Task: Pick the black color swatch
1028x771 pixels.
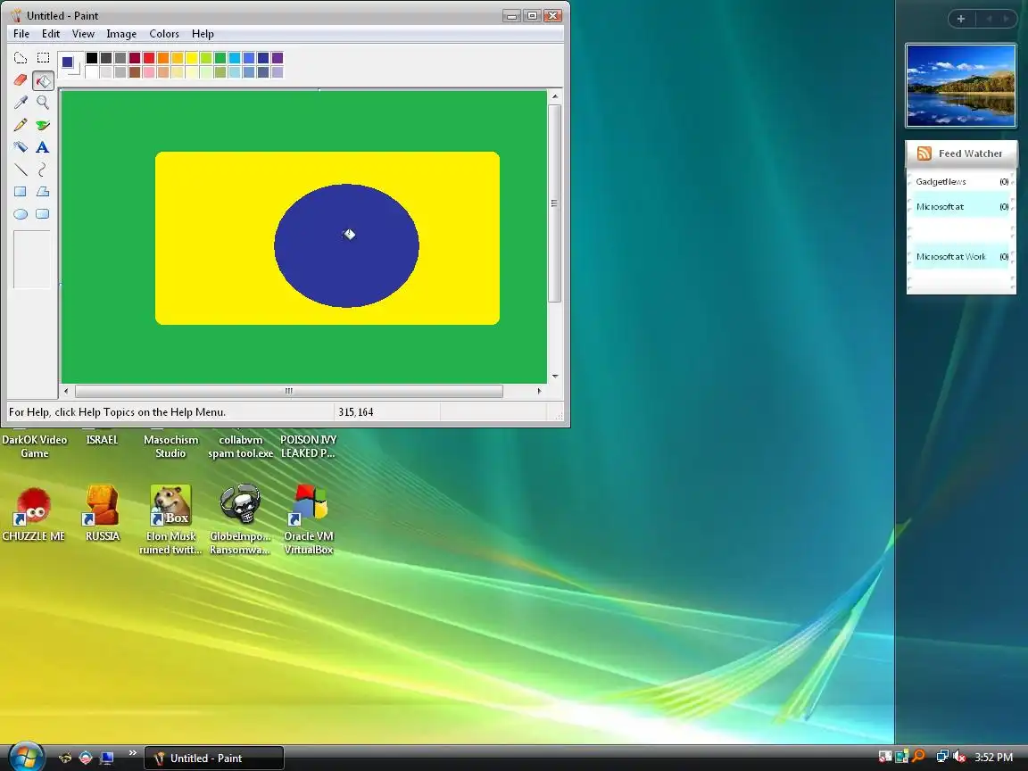Action: point(92,58)
